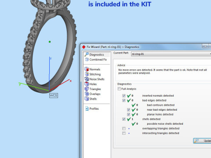Click 'bad contours detected' text

pyautogui.click(x=161, y=105)
